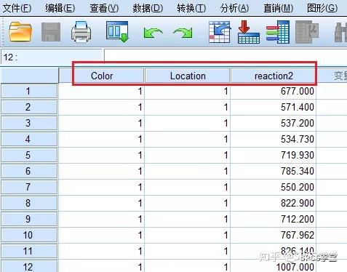Select row header 9

point(29,219)
